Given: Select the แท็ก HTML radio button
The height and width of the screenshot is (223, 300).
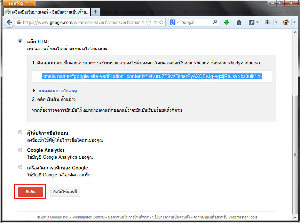Looking at the screenshot, I should pyautogui.click(x=20, y=41).
